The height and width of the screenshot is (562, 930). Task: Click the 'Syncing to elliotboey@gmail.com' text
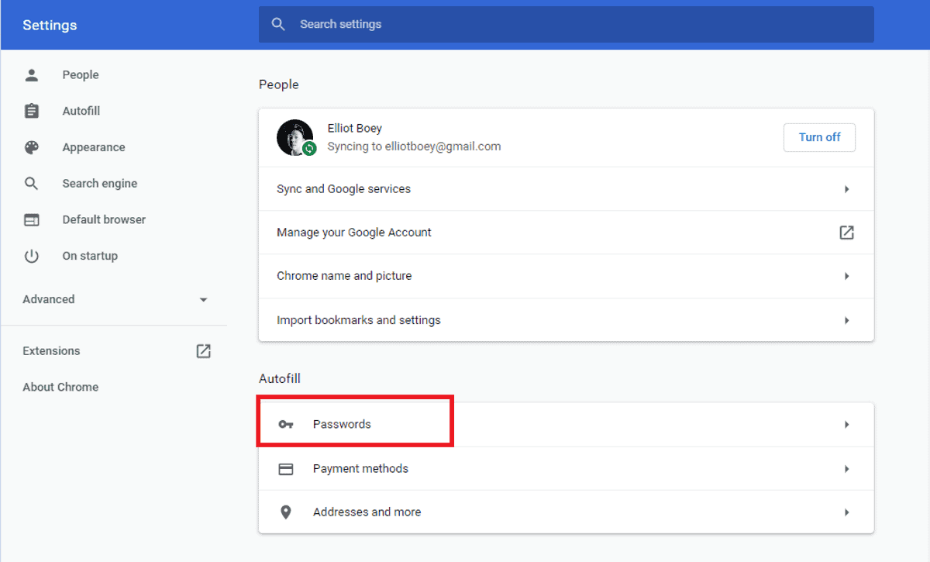[414, 147]
